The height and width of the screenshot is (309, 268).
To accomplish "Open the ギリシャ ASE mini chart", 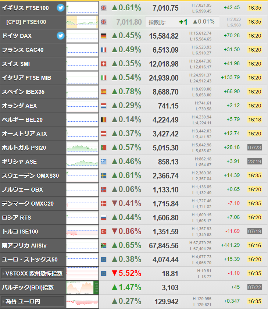I will pos(82,162).
